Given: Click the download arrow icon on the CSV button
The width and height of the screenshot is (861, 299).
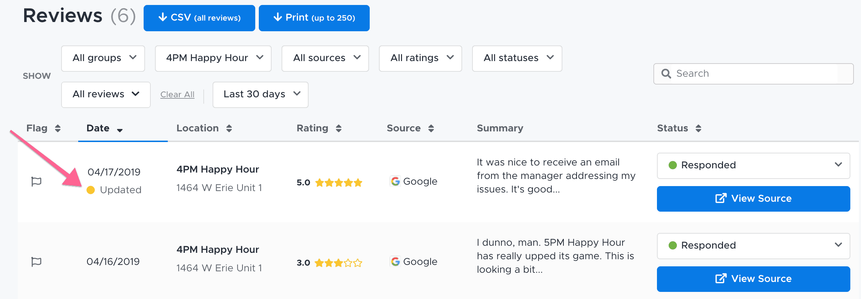Looking at the screenshot, I should 163,17.
